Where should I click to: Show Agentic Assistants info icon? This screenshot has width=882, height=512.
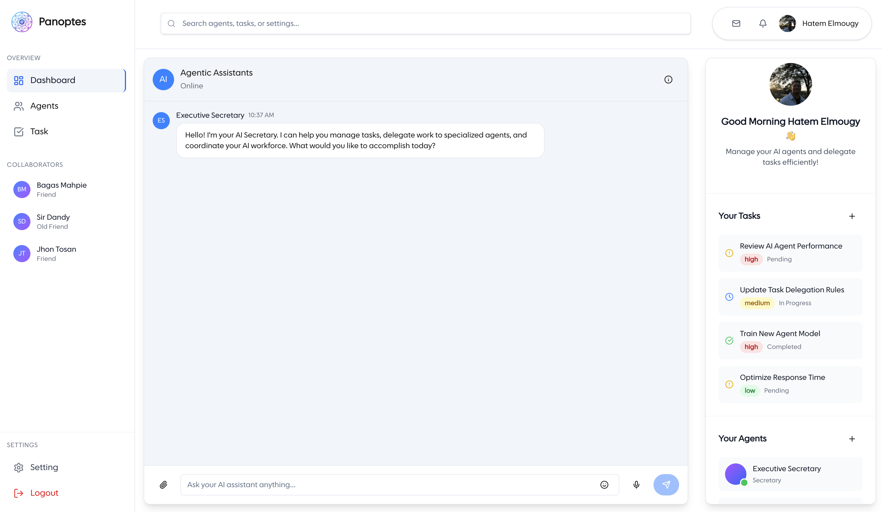(x=668, y=80)
